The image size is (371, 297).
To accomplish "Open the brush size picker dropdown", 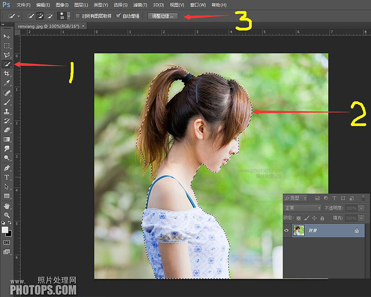I will click(68, 16).
